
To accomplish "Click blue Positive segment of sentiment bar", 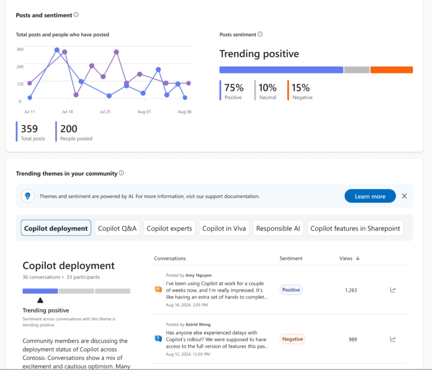I will click(281, 70).
